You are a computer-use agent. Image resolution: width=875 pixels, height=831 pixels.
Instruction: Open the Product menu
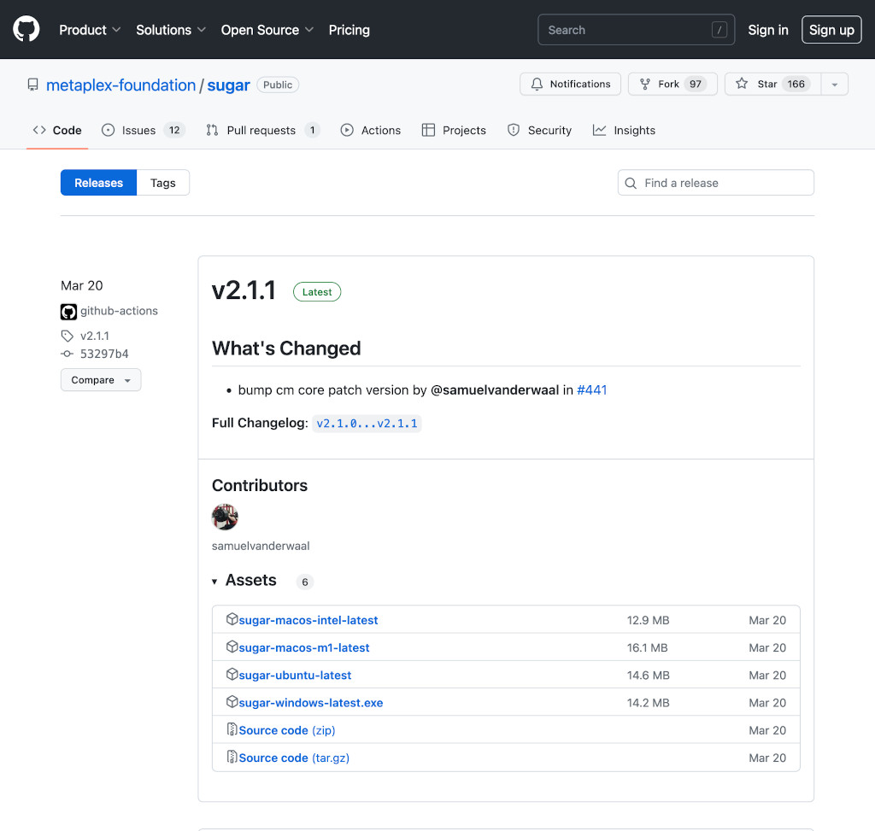(90, 30)
